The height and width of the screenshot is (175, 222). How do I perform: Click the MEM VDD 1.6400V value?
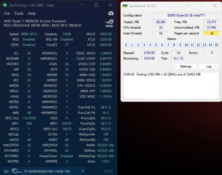[x=106, y=75]
